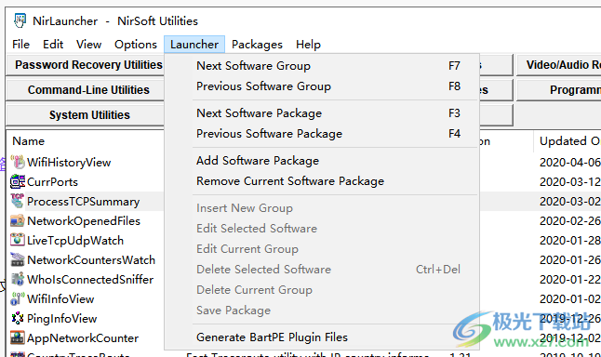Select the NetworkOpenedFiles entry

pos(84,221)
